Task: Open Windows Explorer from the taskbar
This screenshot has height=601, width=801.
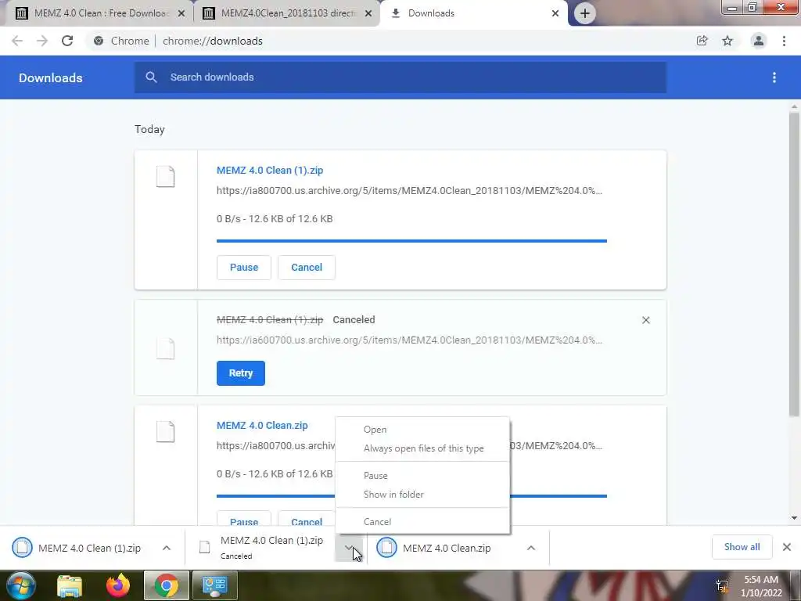Action: [70, 585]
